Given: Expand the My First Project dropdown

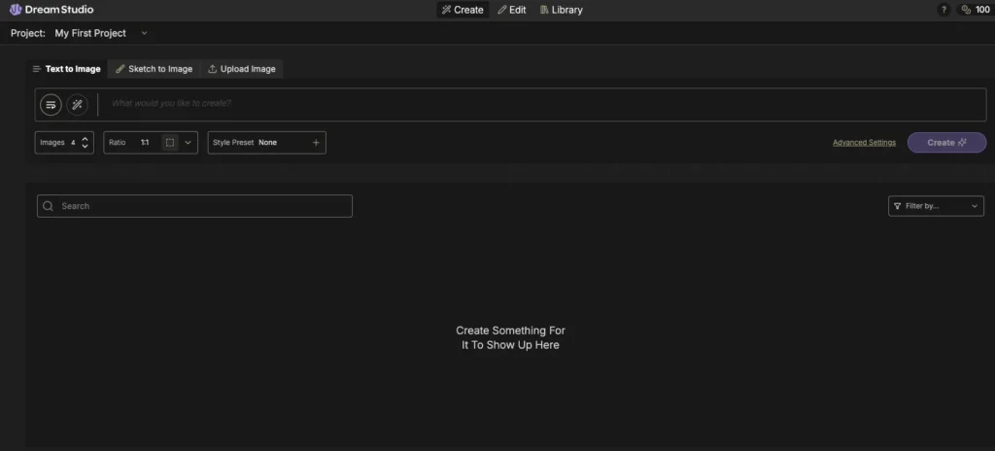Looking at the screenshot, I should (145, 33).
